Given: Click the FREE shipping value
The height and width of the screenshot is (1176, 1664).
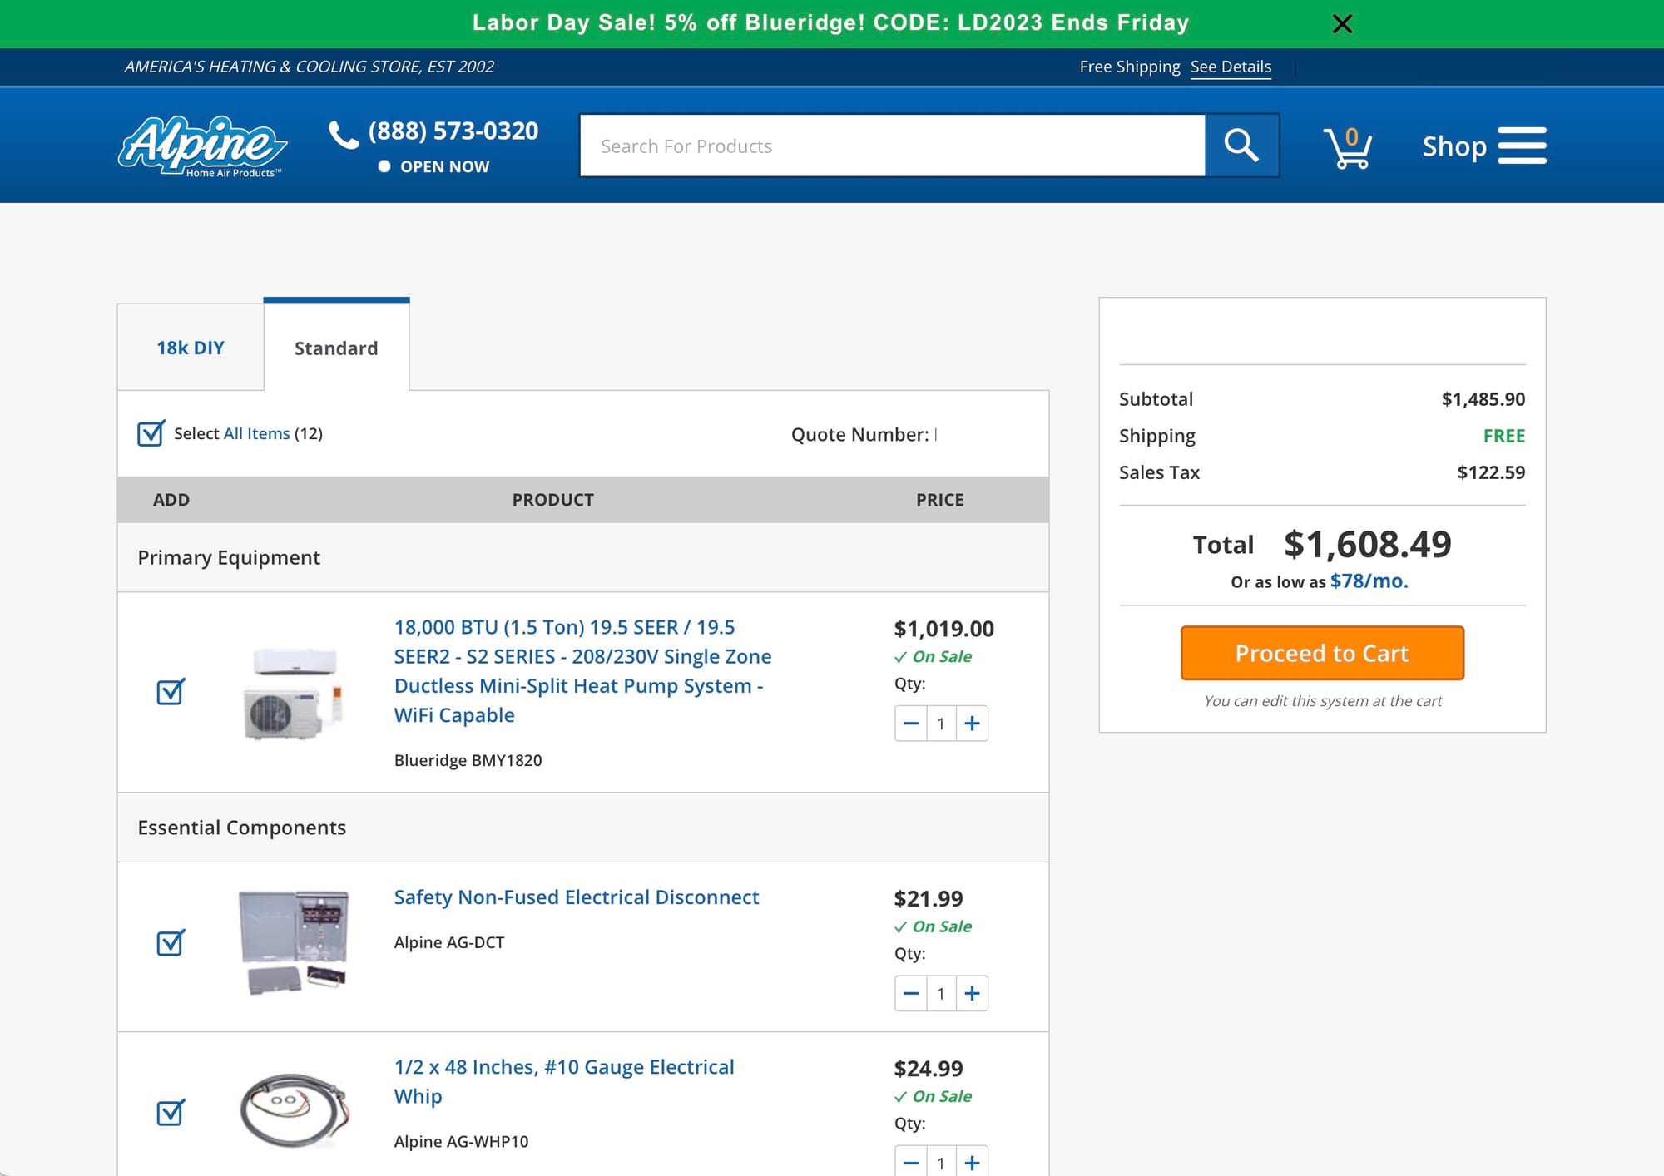Looking at the screenshot, I should point(1504,436).
